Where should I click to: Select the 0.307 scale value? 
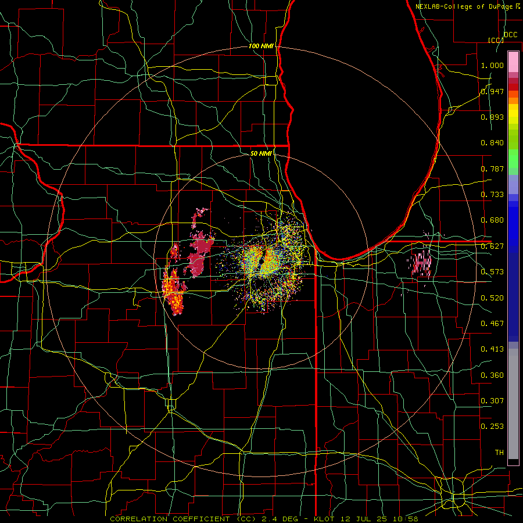[x=492, y=401]
